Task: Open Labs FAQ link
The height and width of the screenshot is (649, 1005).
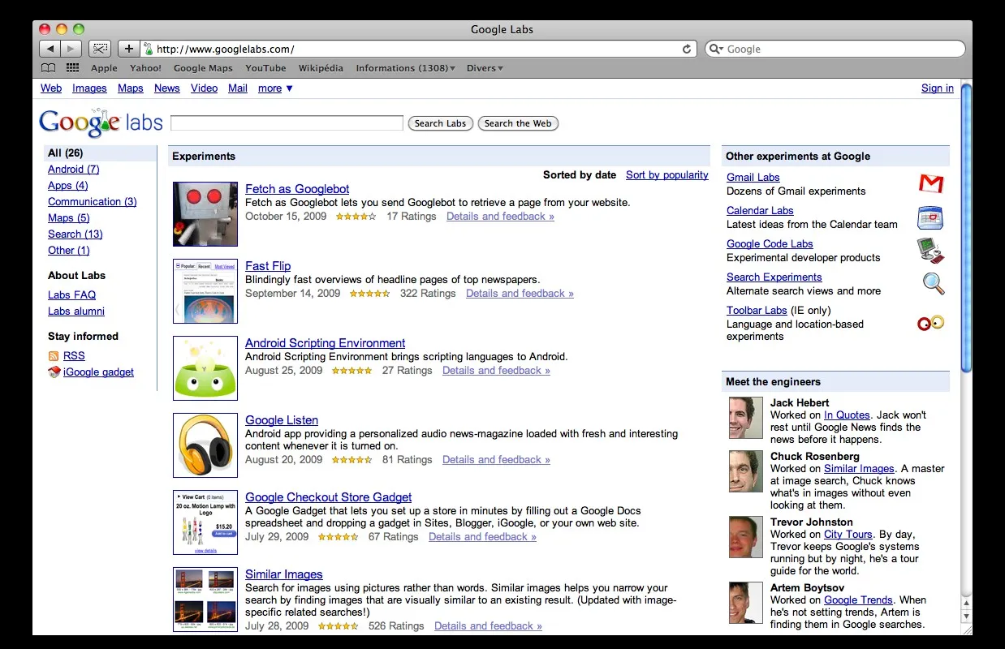Action: [71, 295]
